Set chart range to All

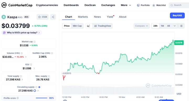point(169,26)
